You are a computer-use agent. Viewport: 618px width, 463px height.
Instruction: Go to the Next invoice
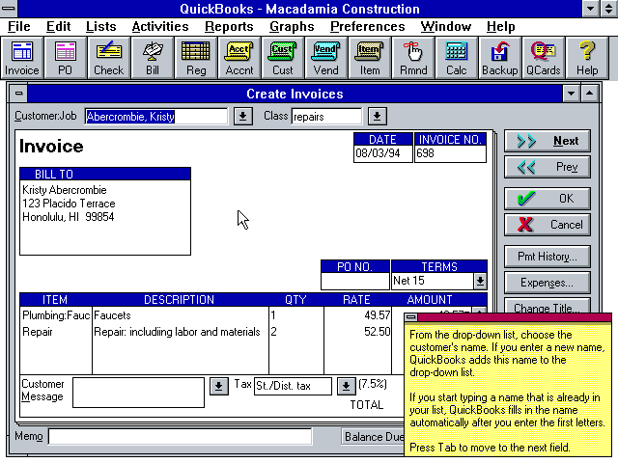pyautogui.click(x=548, y=141)
